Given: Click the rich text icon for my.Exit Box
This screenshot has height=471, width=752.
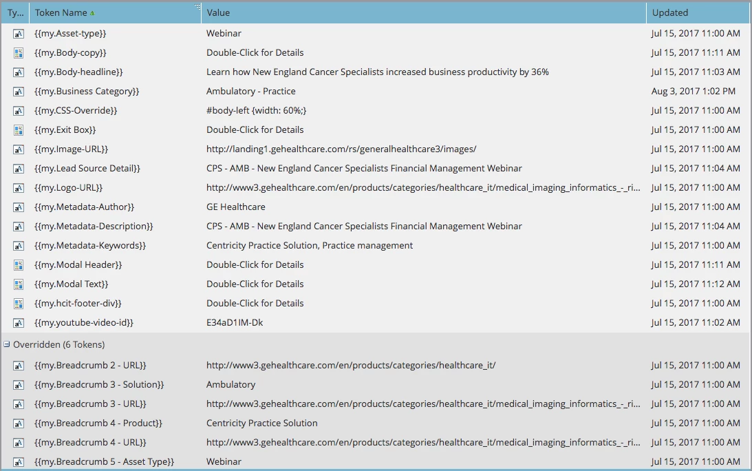Looking at the screenshot, I should point(18,130).
